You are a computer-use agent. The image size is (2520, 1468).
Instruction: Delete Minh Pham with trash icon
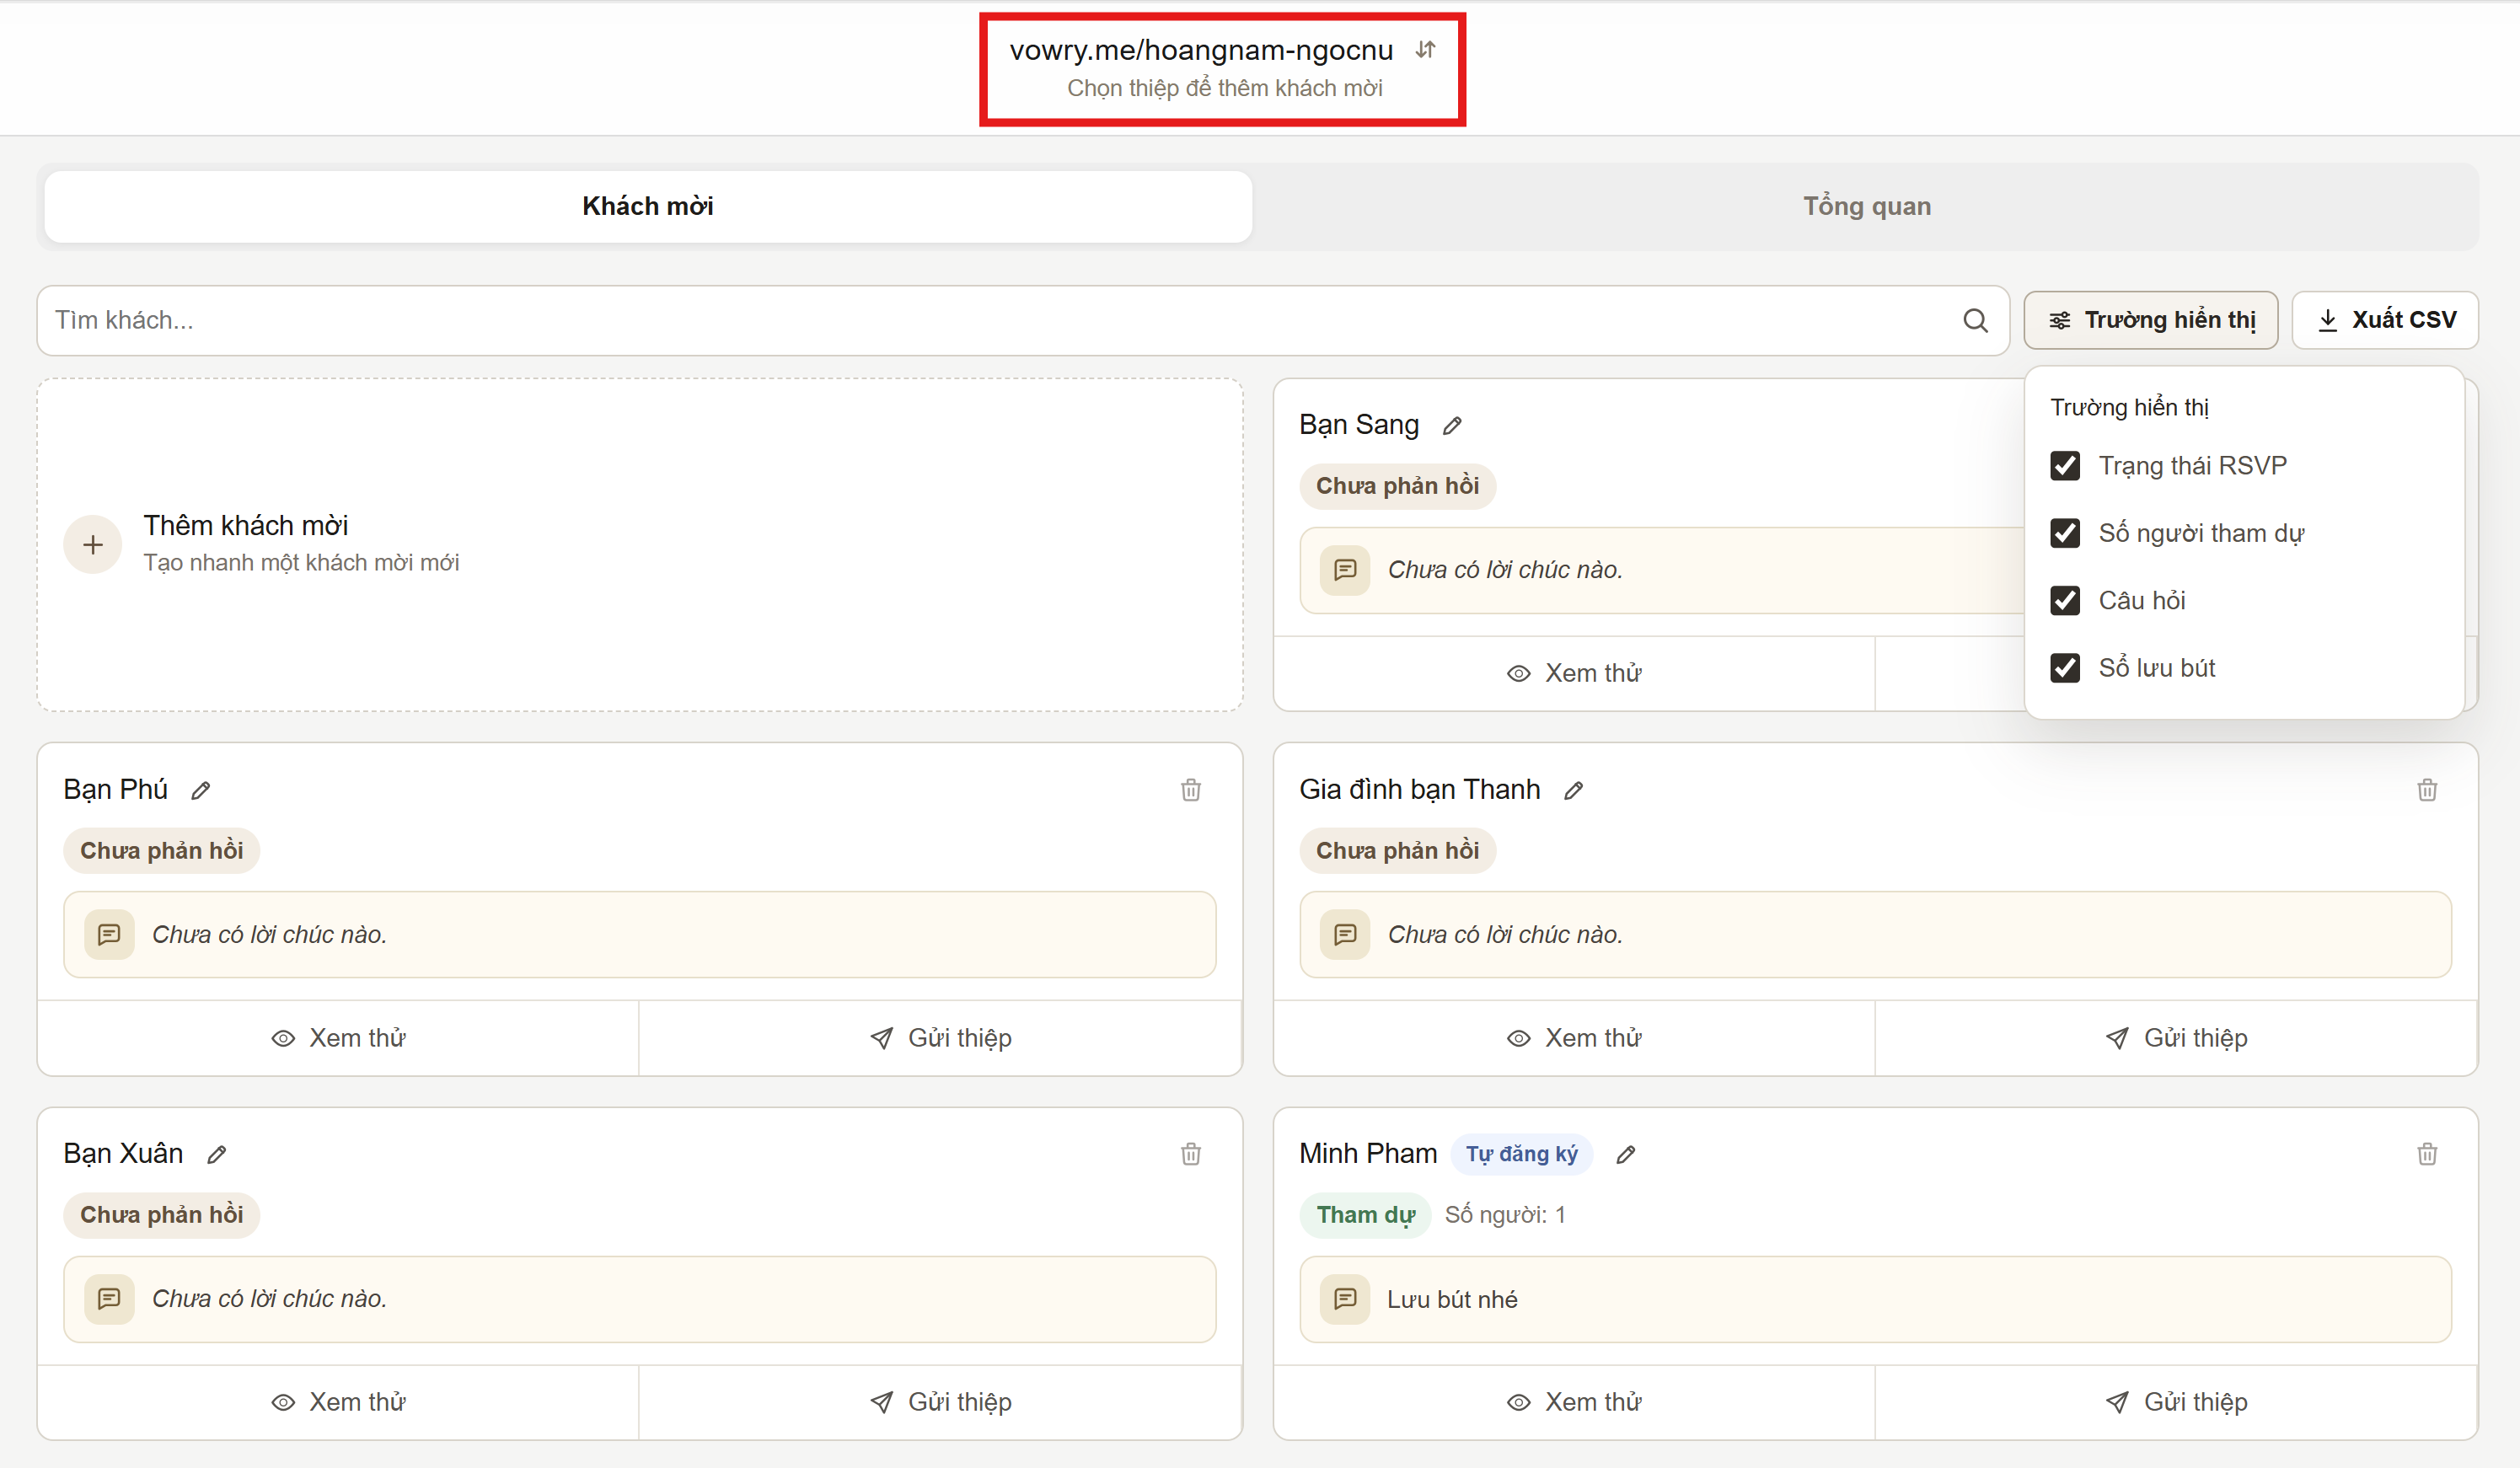[x=2427, y=1154]
